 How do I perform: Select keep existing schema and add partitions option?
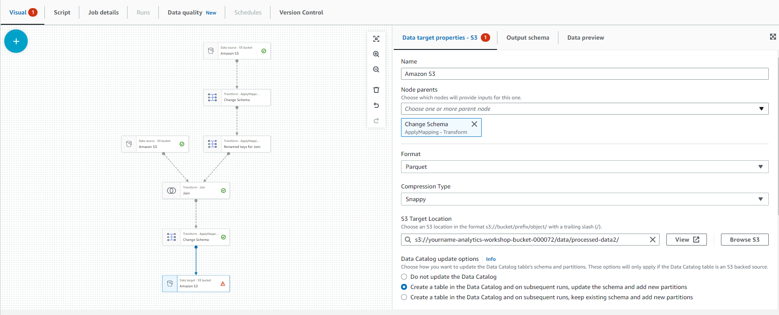pos(404,297)
